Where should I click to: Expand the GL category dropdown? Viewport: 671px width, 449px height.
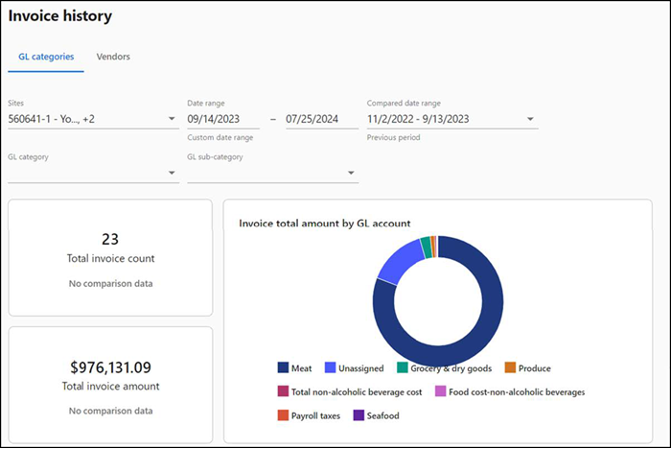coord(172,173)
